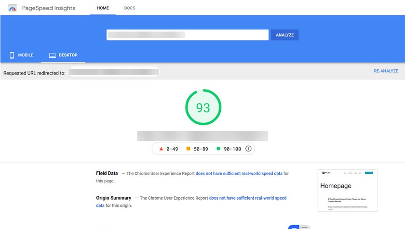Click the orange square 50-89 legend icon
The image size is (405, 229).
pyautogui.click(x=189, y=149)
